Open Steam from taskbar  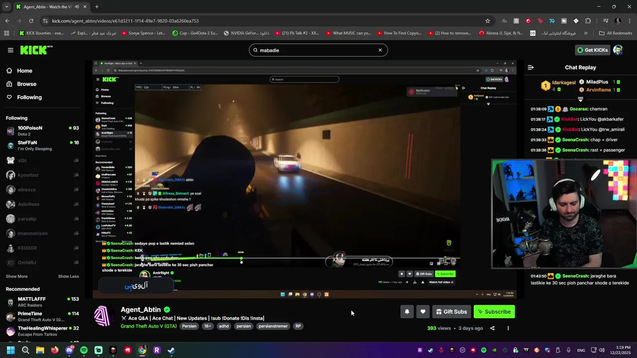click(171, 350)
